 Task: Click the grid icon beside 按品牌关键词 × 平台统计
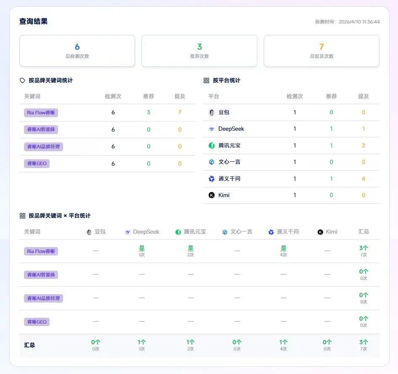coord(23,216)
